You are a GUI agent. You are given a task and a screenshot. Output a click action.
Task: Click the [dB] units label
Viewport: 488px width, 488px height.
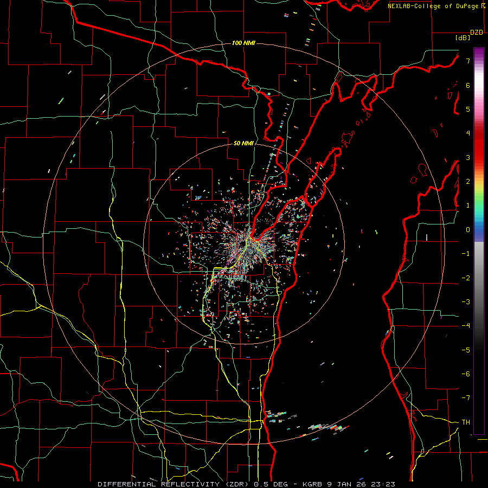463,37
